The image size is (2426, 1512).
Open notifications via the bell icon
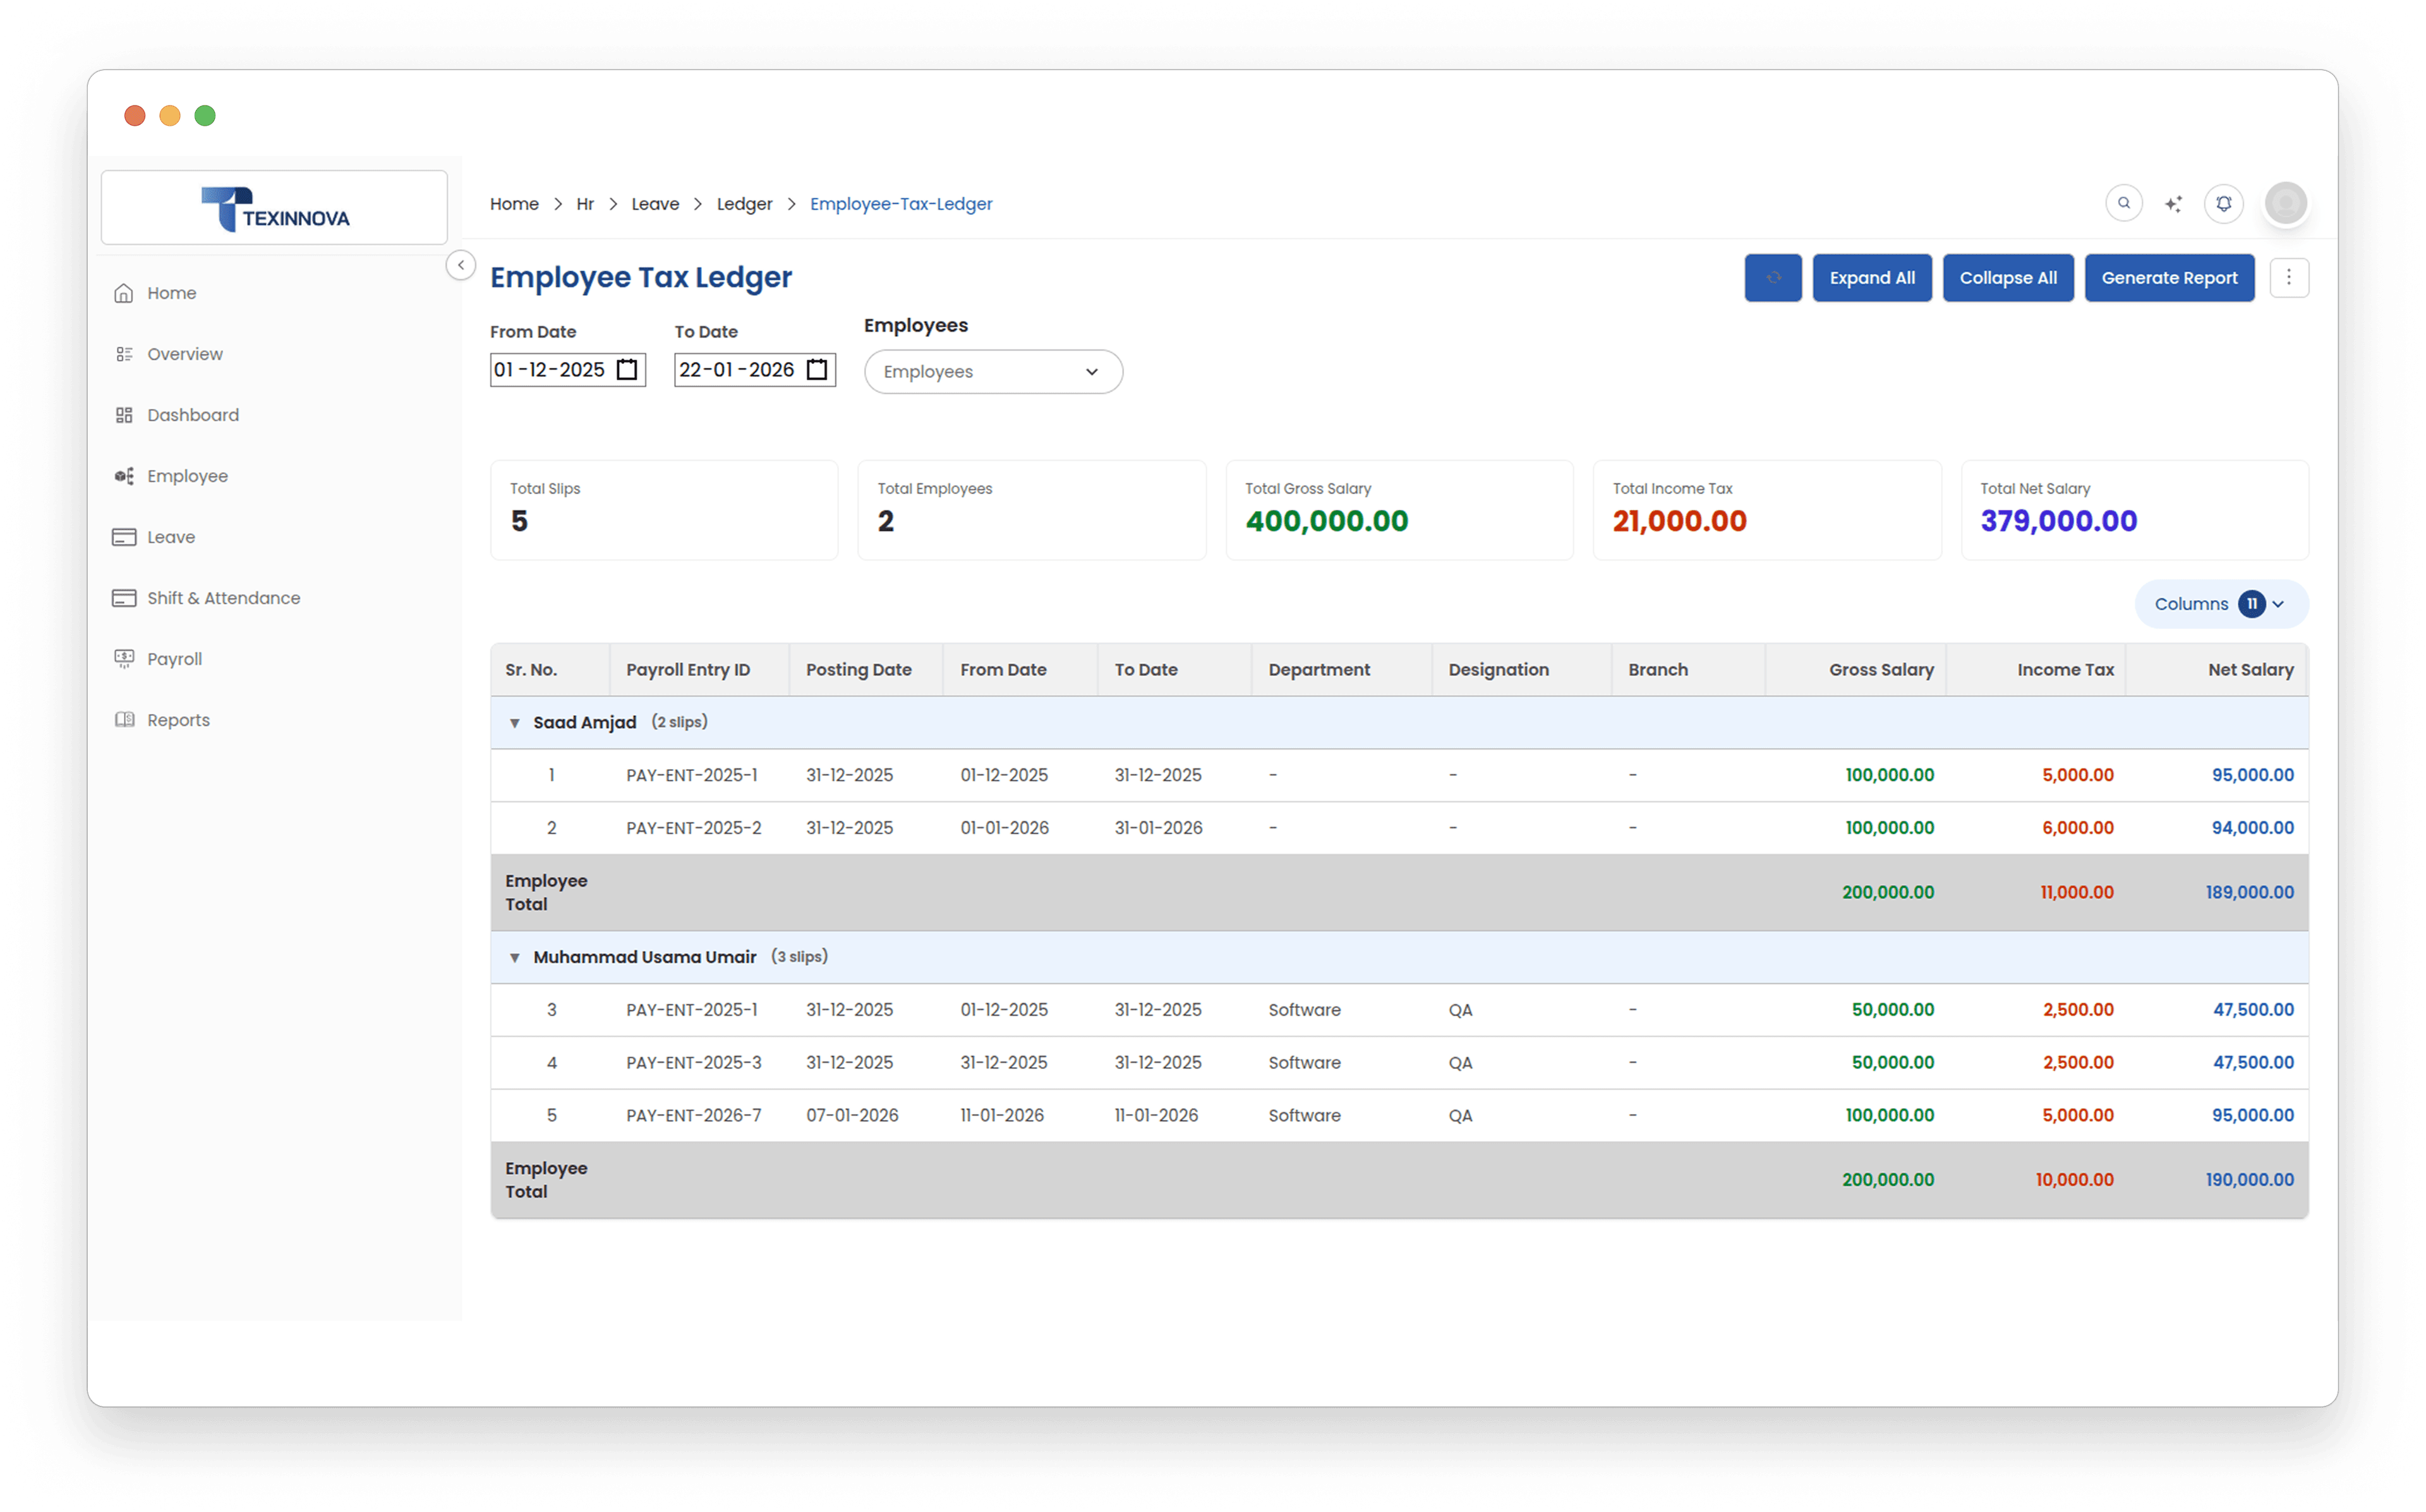tap(2224, 203)
